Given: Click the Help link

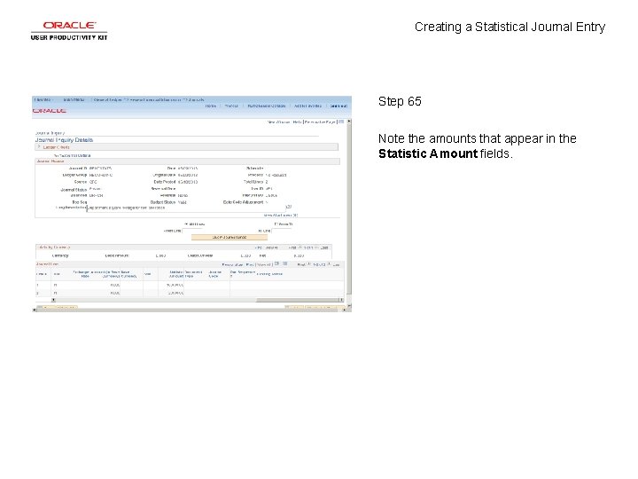Looking at the screenshot, I should click(x=297, y=122).
